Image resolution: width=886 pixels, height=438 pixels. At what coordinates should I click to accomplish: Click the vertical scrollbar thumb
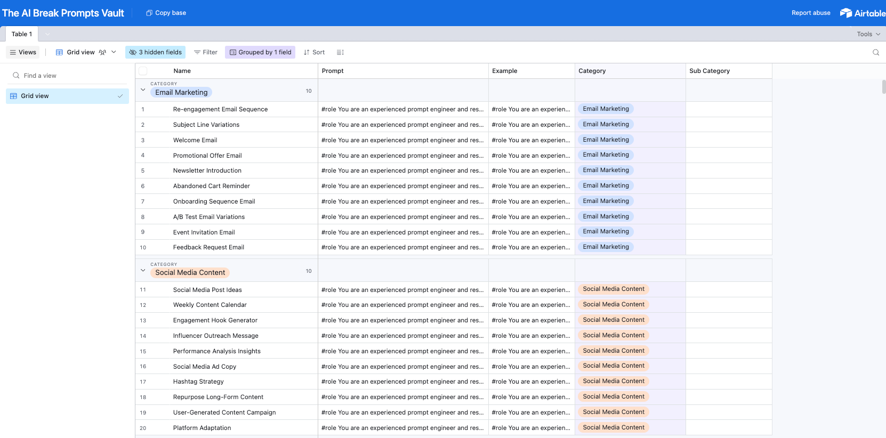click(884, 87)
